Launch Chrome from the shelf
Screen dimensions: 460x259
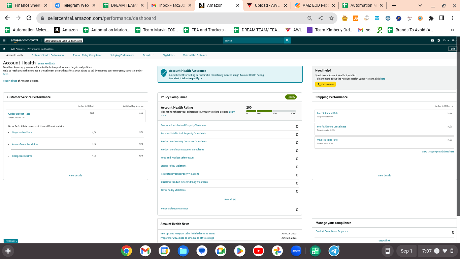[127, 251]
